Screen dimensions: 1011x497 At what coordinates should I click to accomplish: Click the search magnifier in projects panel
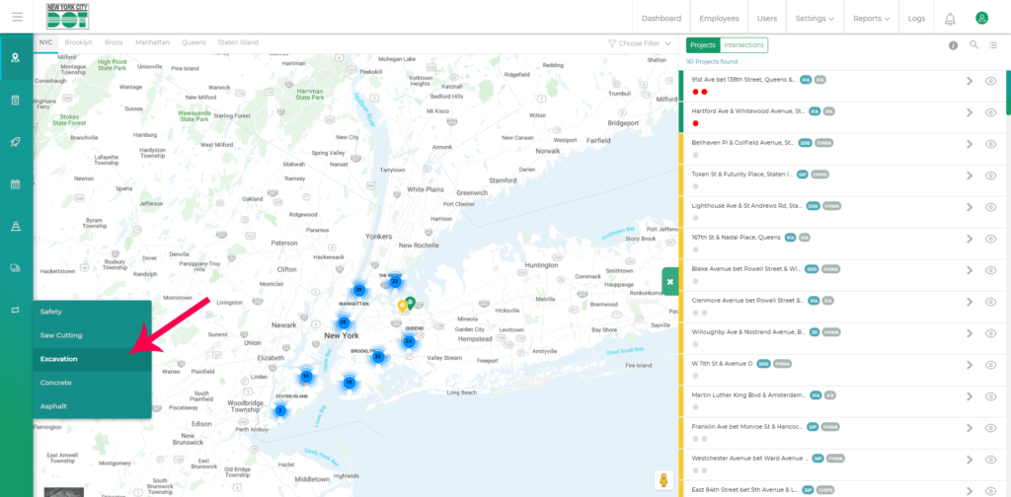coord(973,45)
